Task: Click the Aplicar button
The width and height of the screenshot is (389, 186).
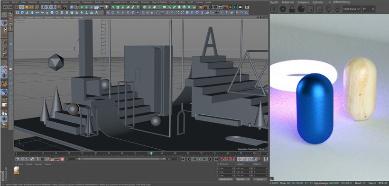Action: 260,179
